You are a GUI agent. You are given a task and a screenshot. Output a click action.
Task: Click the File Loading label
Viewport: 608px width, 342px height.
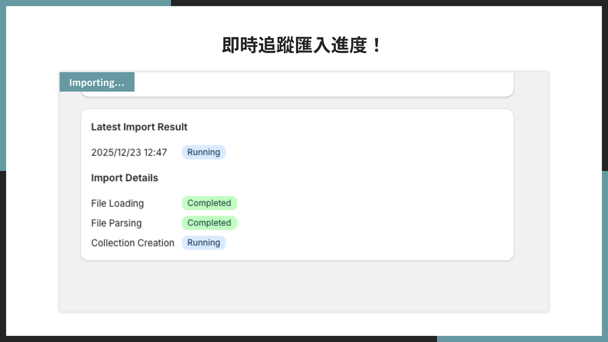(117, 203)
